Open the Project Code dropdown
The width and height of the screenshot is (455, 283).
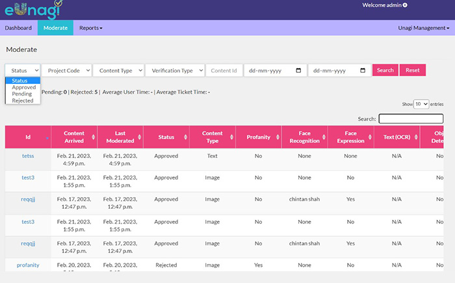coord(67,70)
